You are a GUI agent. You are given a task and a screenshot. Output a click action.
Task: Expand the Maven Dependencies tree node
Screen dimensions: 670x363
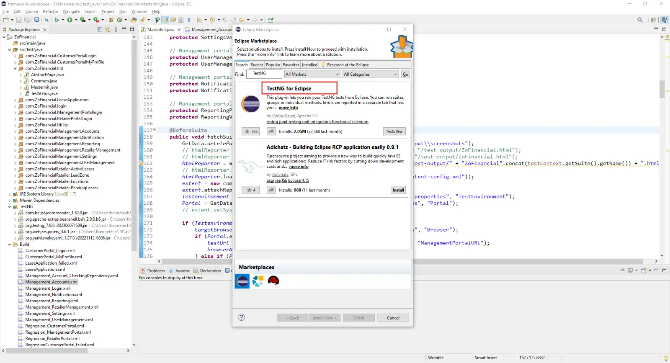[x=10, y=201]
